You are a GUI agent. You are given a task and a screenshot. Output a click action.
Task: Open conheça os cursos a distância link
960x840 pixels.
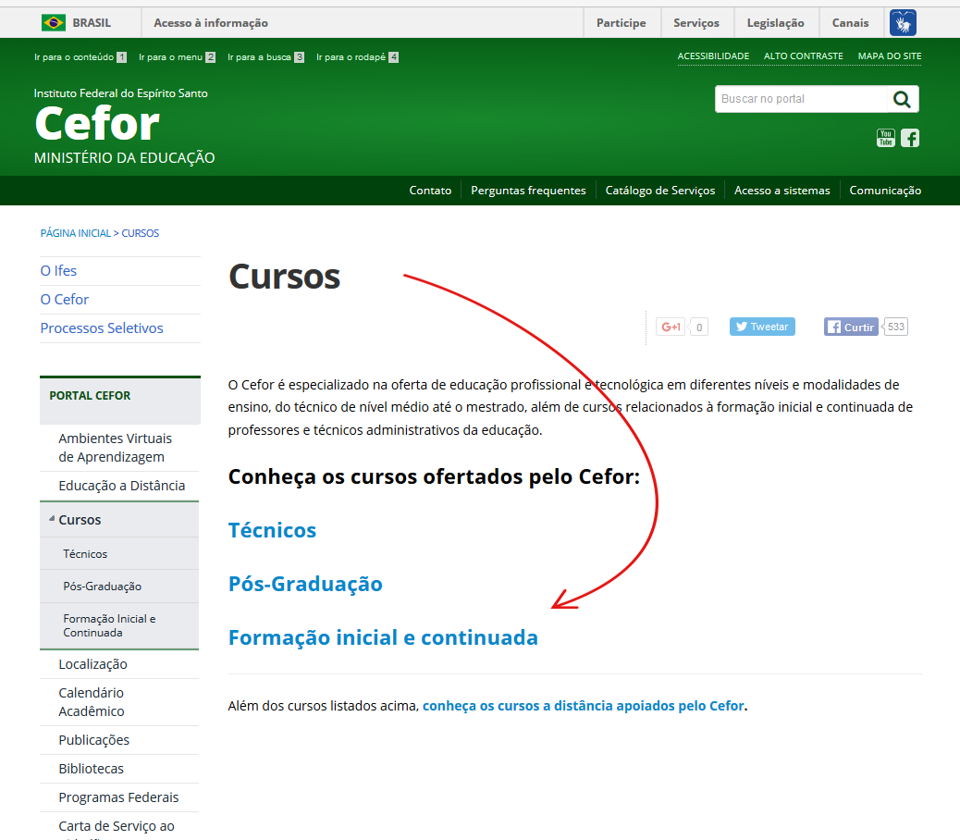tap(584, 706)
